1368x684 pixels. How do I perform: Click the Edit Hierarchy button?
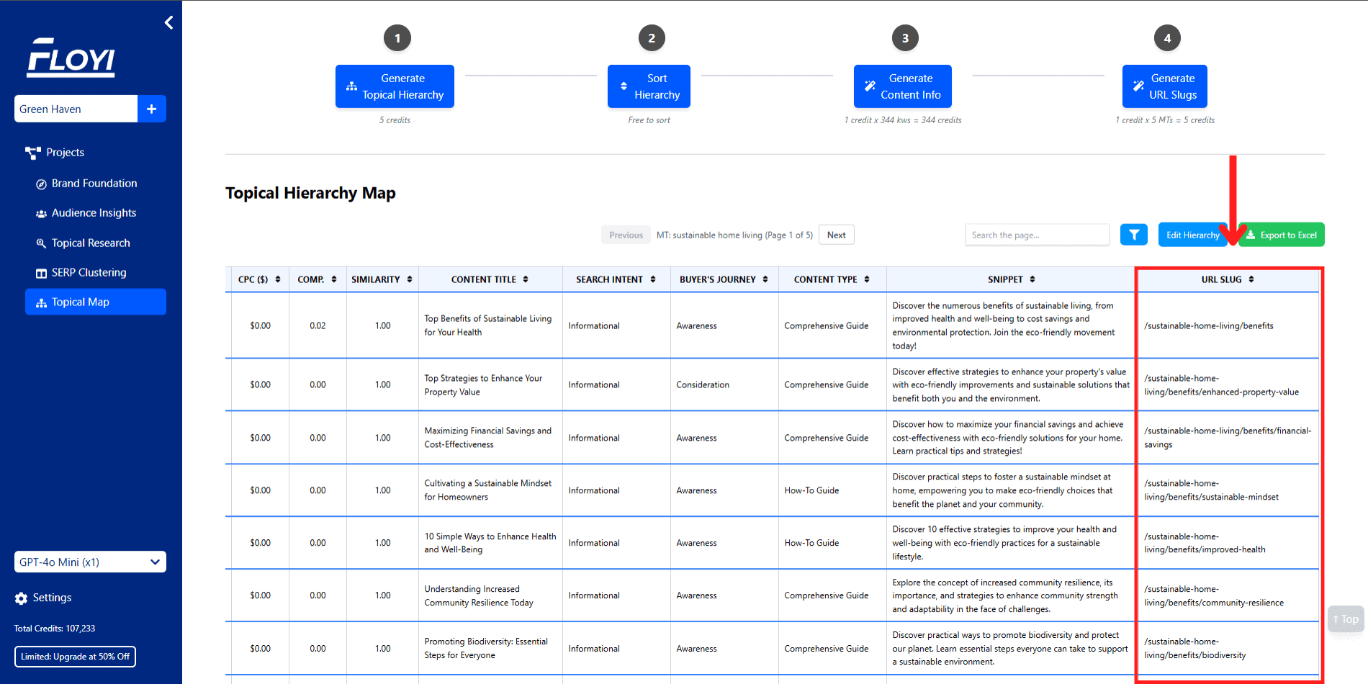(x=1193, y=235)
